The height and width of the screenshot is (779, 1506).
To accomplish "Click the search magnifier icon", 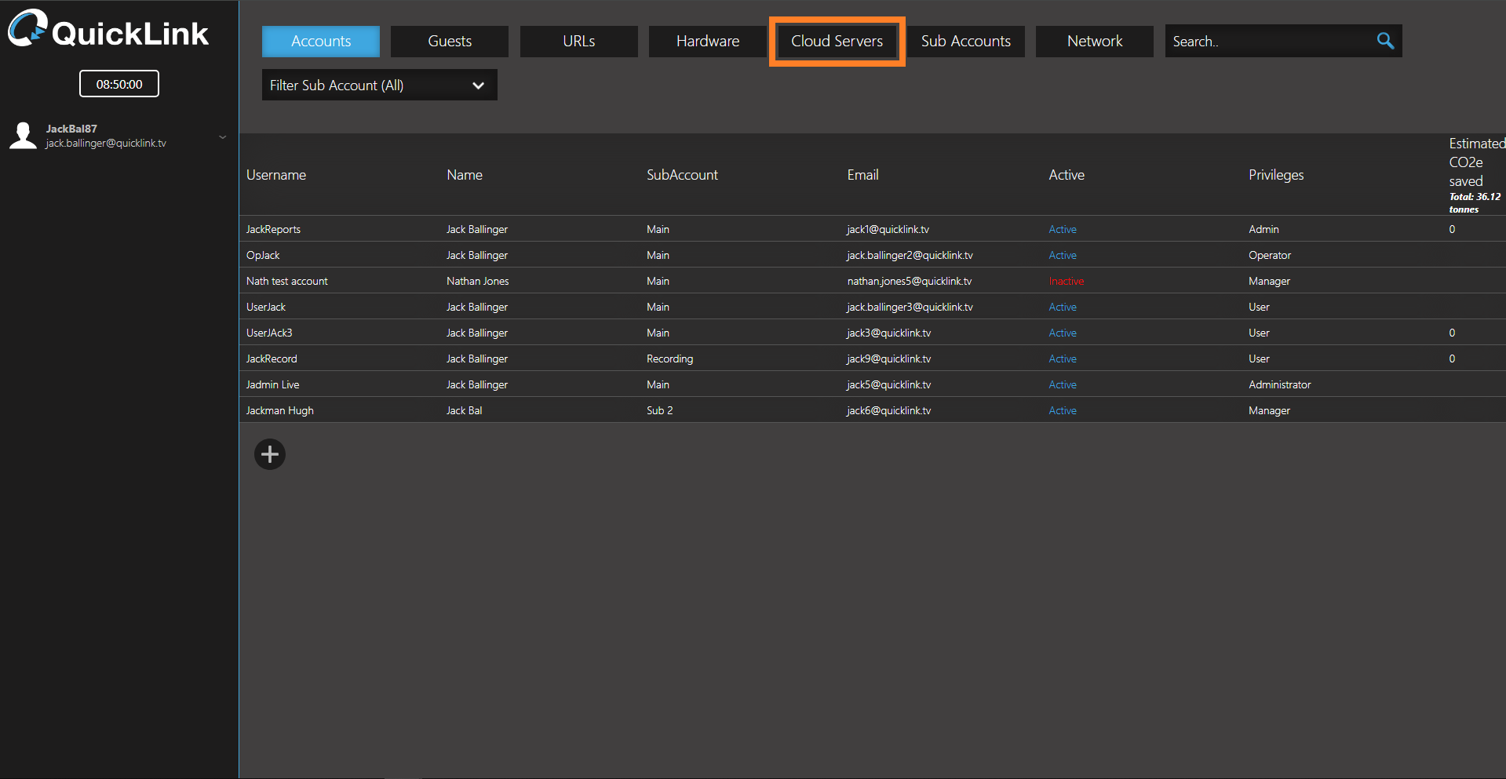I will [1385, 41].
